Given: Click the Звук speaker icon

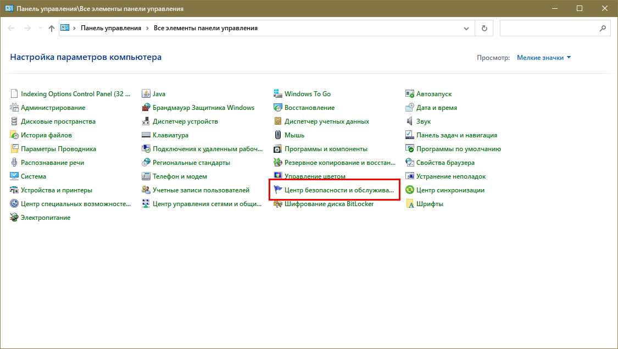Looking at the screenshot, I should pos(410,121).
